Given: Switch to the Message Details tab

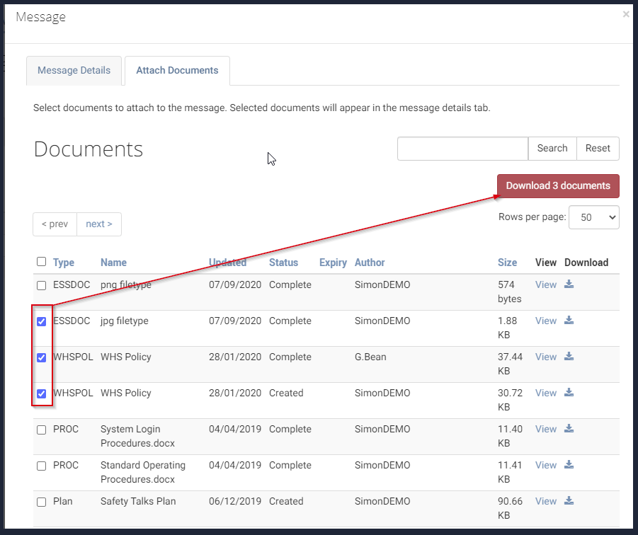Looking at the screenshot, I should [x=74, y=70].
